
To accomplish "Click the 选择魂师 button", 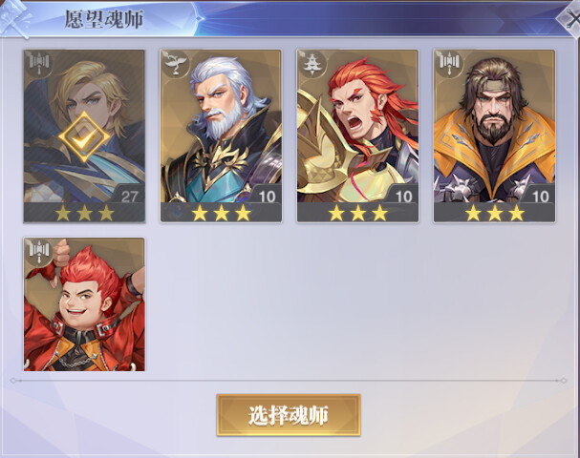I will tap(289, 415).
